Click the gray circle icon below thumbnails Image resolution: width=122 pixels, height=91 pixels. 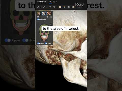pyautogui.click(x=47, y=17)
